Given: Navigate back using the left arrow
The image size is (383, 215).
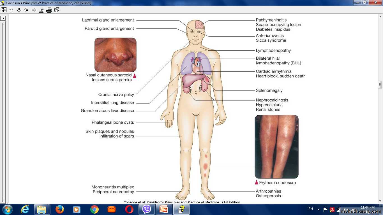Looking at the screenshot, I should coord(26,10).
